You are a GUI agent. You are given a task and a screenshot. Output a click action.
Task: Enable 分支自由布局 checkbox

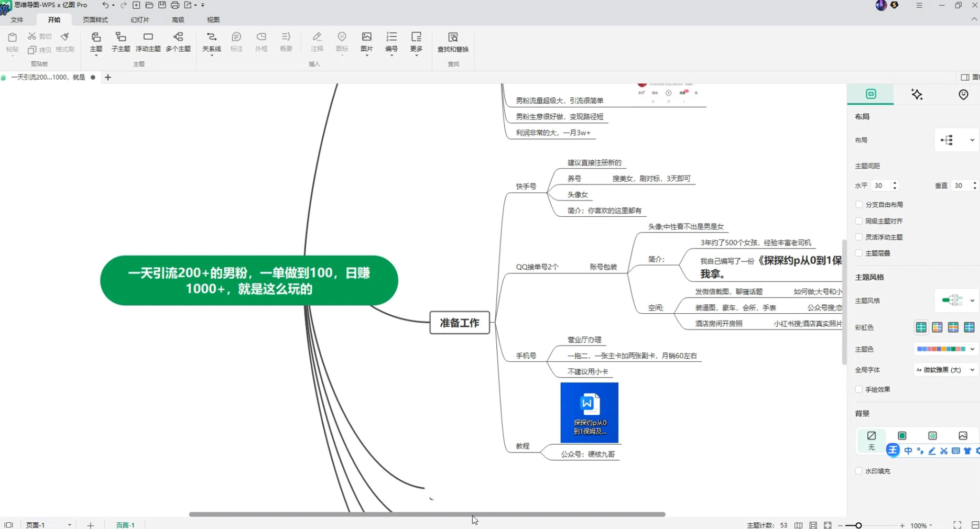point(859,205)
